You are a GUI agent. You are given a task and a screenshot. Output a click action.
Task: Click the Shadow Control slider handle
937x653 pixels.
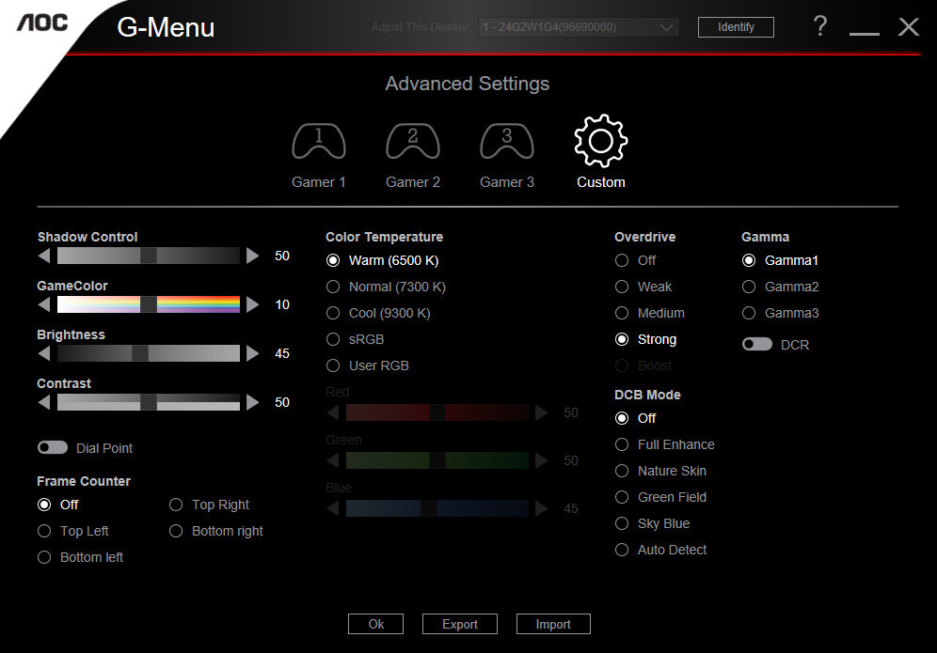tap(149, 256)
